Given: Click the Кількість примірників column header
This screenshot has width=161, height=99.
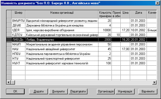Looking at the screenshot, I should coord(105,14).
